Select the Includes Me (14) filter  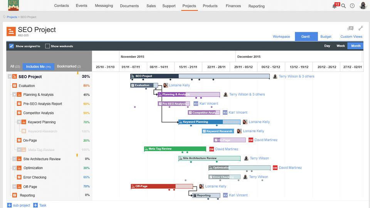pyautogui.click(x=38, y=67)
